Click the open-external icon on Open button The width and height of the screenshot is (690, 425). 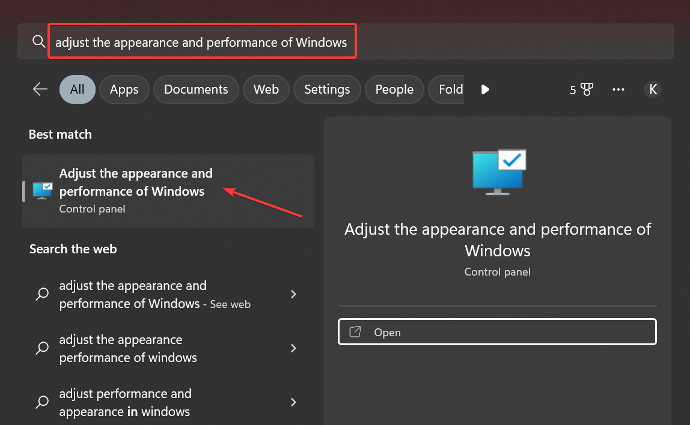tap(355, 332)
